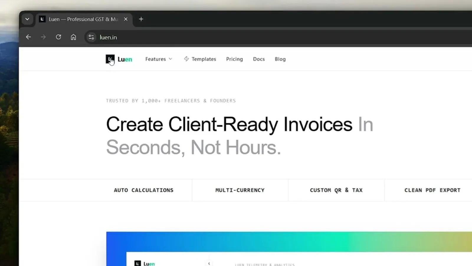Open a new browser tab
Viewport: 472px width, 266px height.
[x=141, y=19]
